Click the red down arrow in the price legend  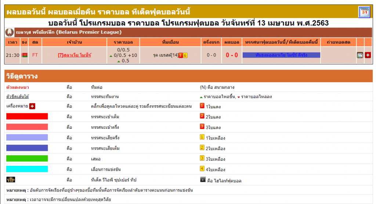coord(239,97)
